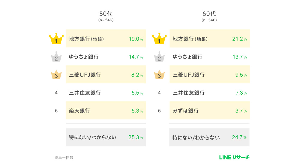Select the gold rank 1 crown for 60代
Image resolution: width=300 pixels, height=168 pixels.
[x=159, y=40]
